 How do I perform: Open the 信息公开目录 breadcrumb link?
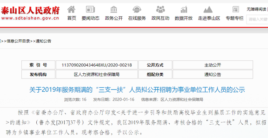tap(18, 41)
